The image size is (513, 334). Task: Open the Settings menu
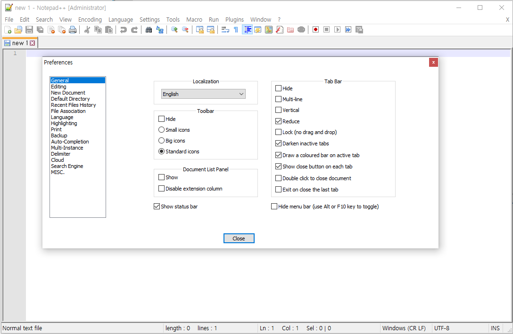click(149, 20)
